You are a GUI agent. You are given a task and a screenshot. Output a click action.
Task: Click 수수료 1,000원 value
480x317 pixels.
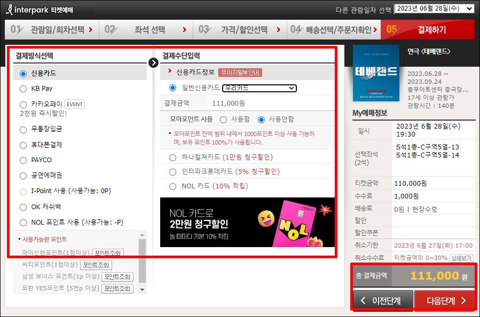[x=406, y=196]
